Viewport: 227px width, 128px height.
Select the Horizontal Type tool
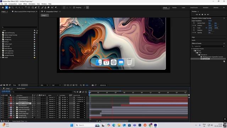(x=39, y=7)
